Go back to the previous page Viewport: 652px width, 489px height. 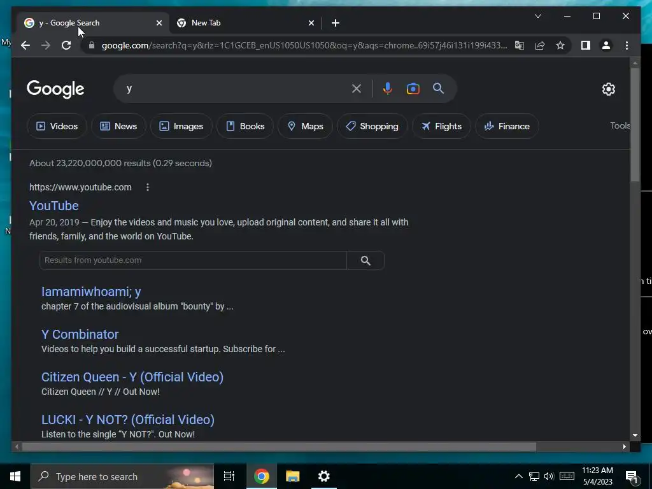(25, 45)
